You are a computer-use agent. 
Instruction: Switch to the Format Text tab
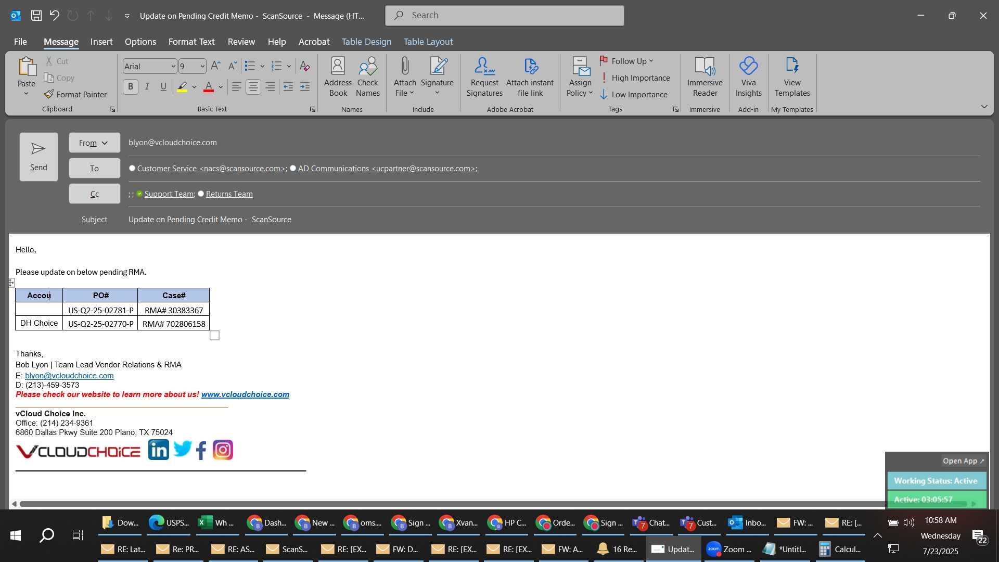click(x=191, y=42)
